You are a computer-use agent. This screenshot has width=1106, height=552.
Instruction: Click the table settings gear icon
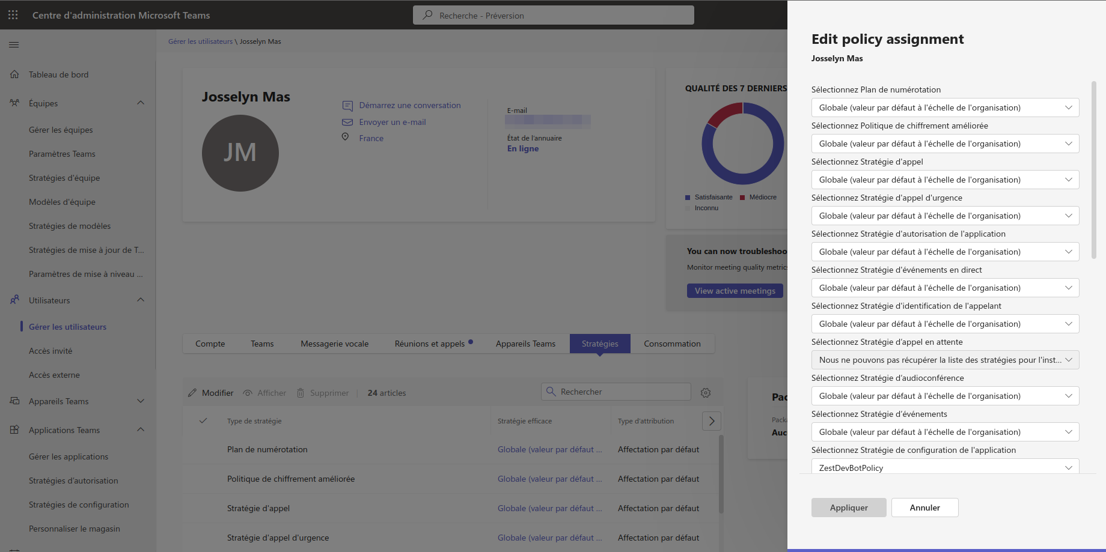tap(706, 393)
